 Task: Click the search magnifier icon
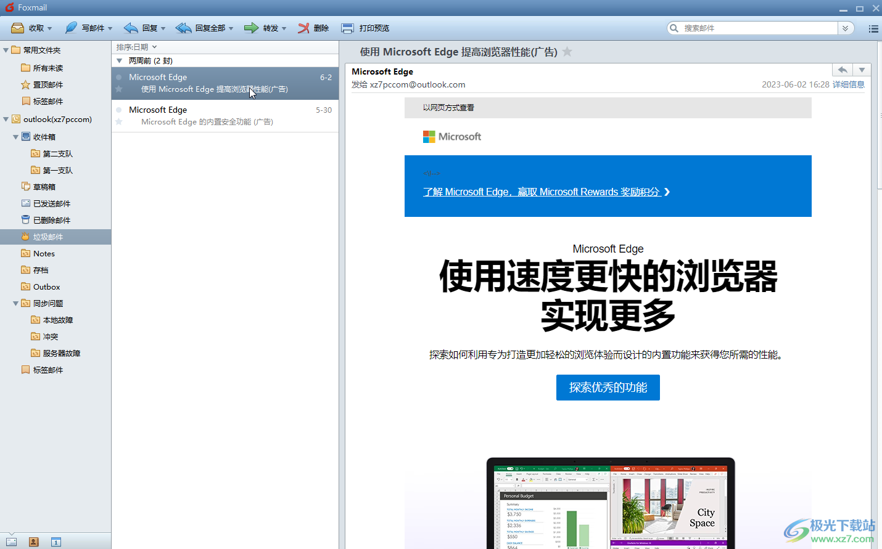tap(674, 28)
